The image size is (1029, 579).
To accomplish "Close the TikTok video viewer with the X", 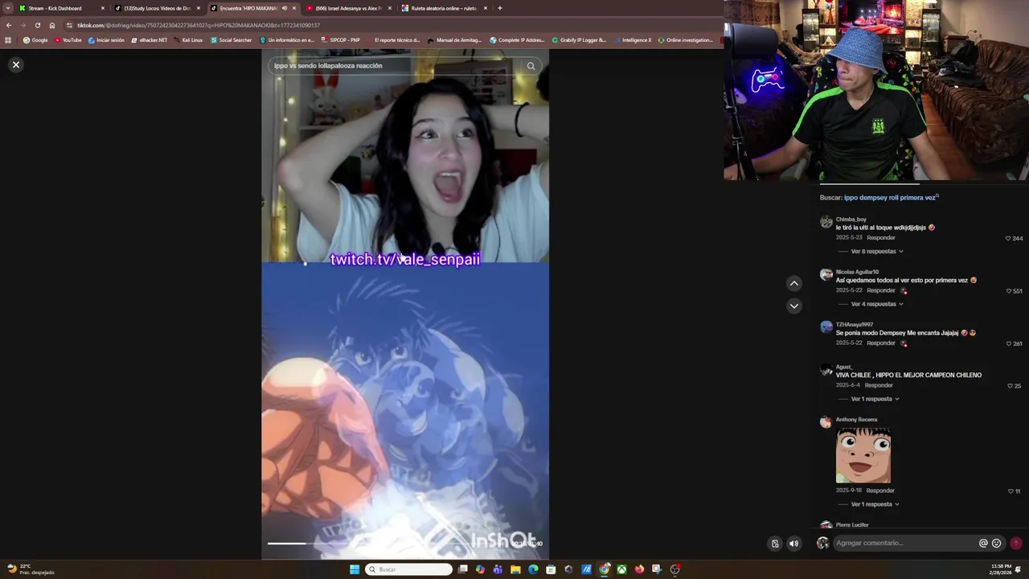I will click(x=15, y=64).
